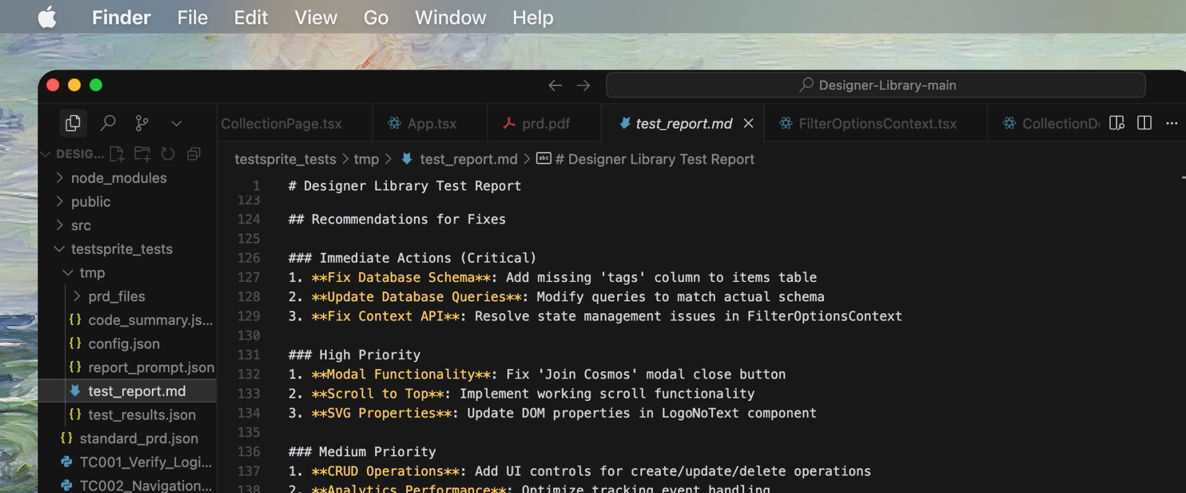Collapse all folders in Explorer

pyautogui.click(x=194, y=154)
